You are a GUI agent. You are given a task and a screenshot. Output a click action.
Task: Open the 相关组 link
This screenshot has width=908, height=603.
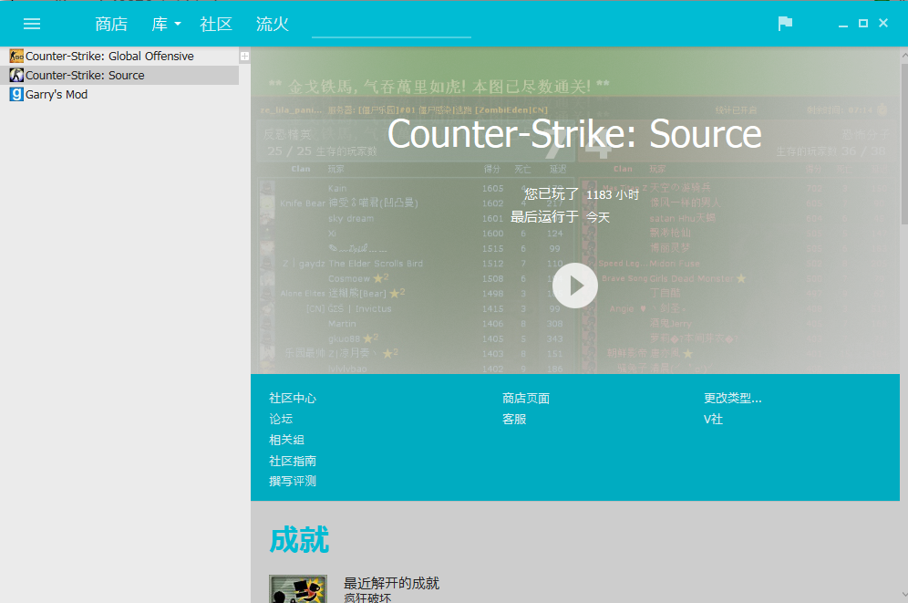point(286,440)
